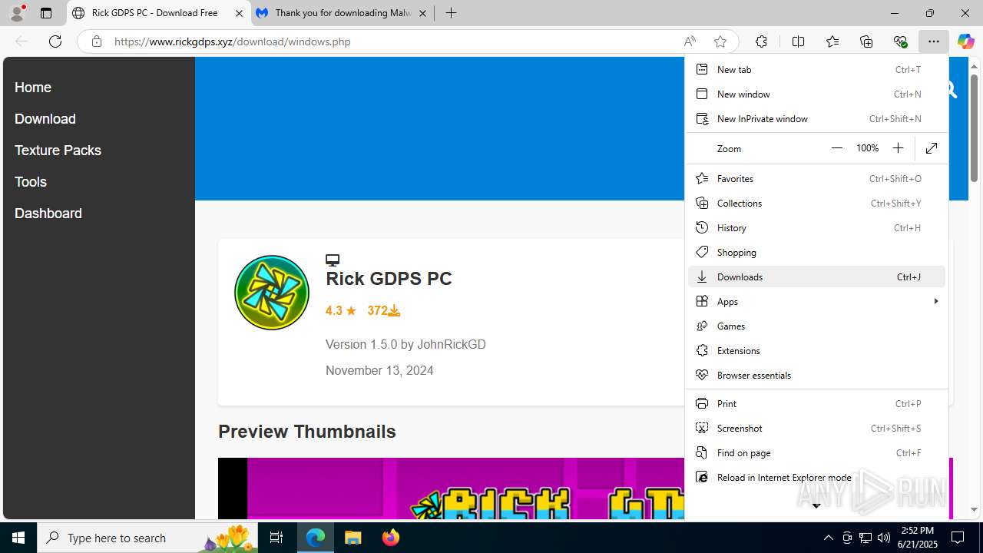Open Download in site sidebar
This screenshot has height=553, width=983.
[x=45, y=119]
